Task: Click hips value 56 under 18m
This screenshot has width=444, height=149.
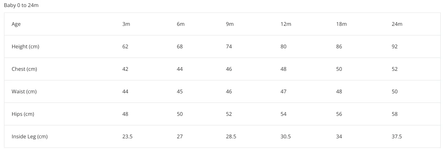Action: coord(339,114)
